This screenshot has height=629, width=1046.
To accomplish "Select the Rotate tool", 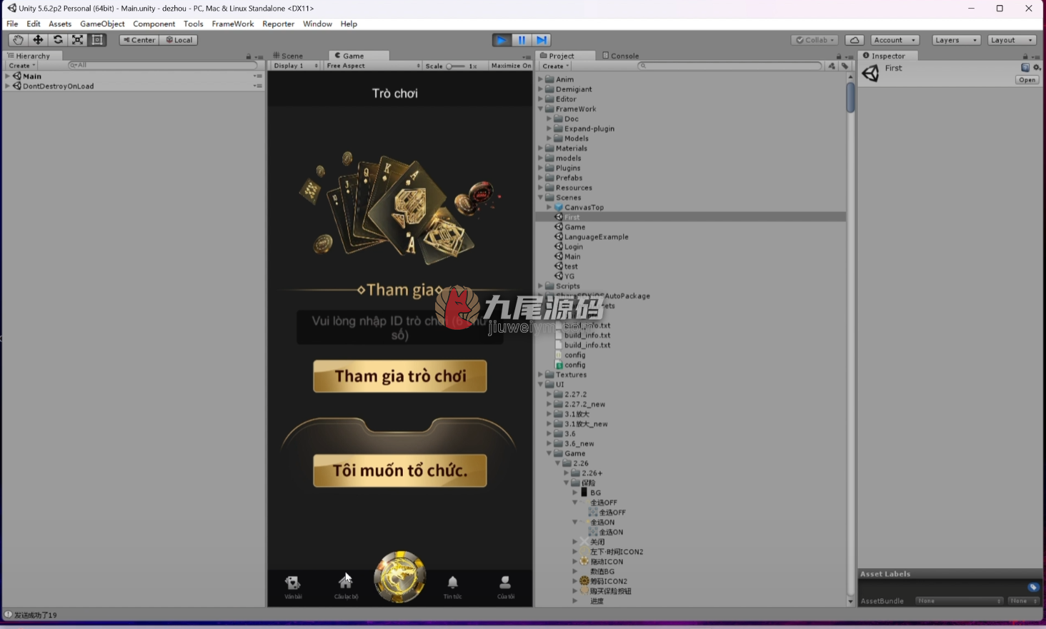I will point(58,40).
